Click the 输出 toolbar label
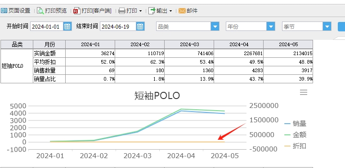The width and height of the screenshot is (345, 168). click(162, 10)
